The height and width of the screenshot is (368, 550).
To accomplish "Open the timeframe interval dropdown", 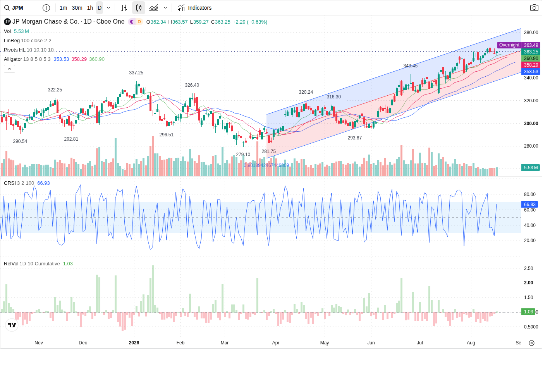I will pyautogui.click(x=108, y=8).
